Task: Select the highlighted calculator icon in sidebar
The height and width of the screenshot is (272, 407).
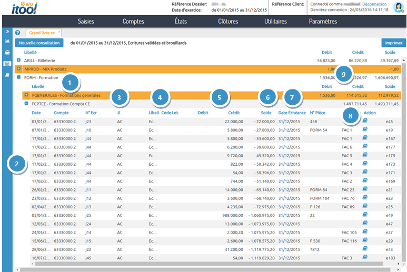Action: point(7,64)
